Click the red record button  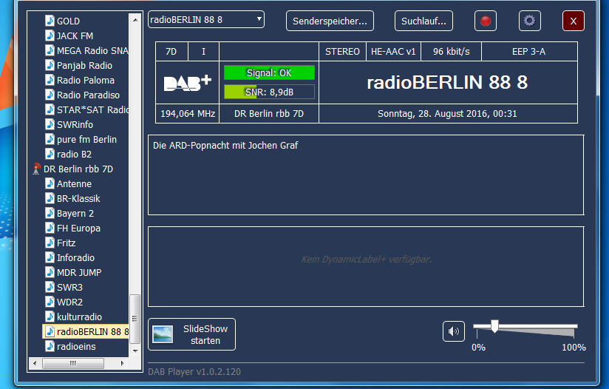click(486, 21)
